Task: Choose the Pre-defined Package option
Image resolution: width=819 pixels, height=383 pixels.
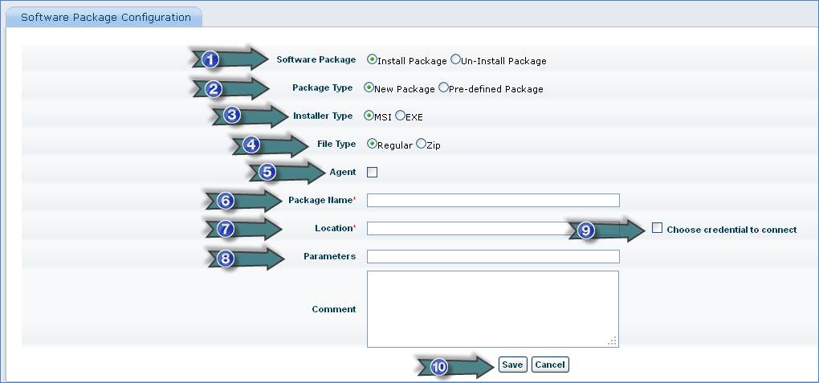Action: [443, 88]
